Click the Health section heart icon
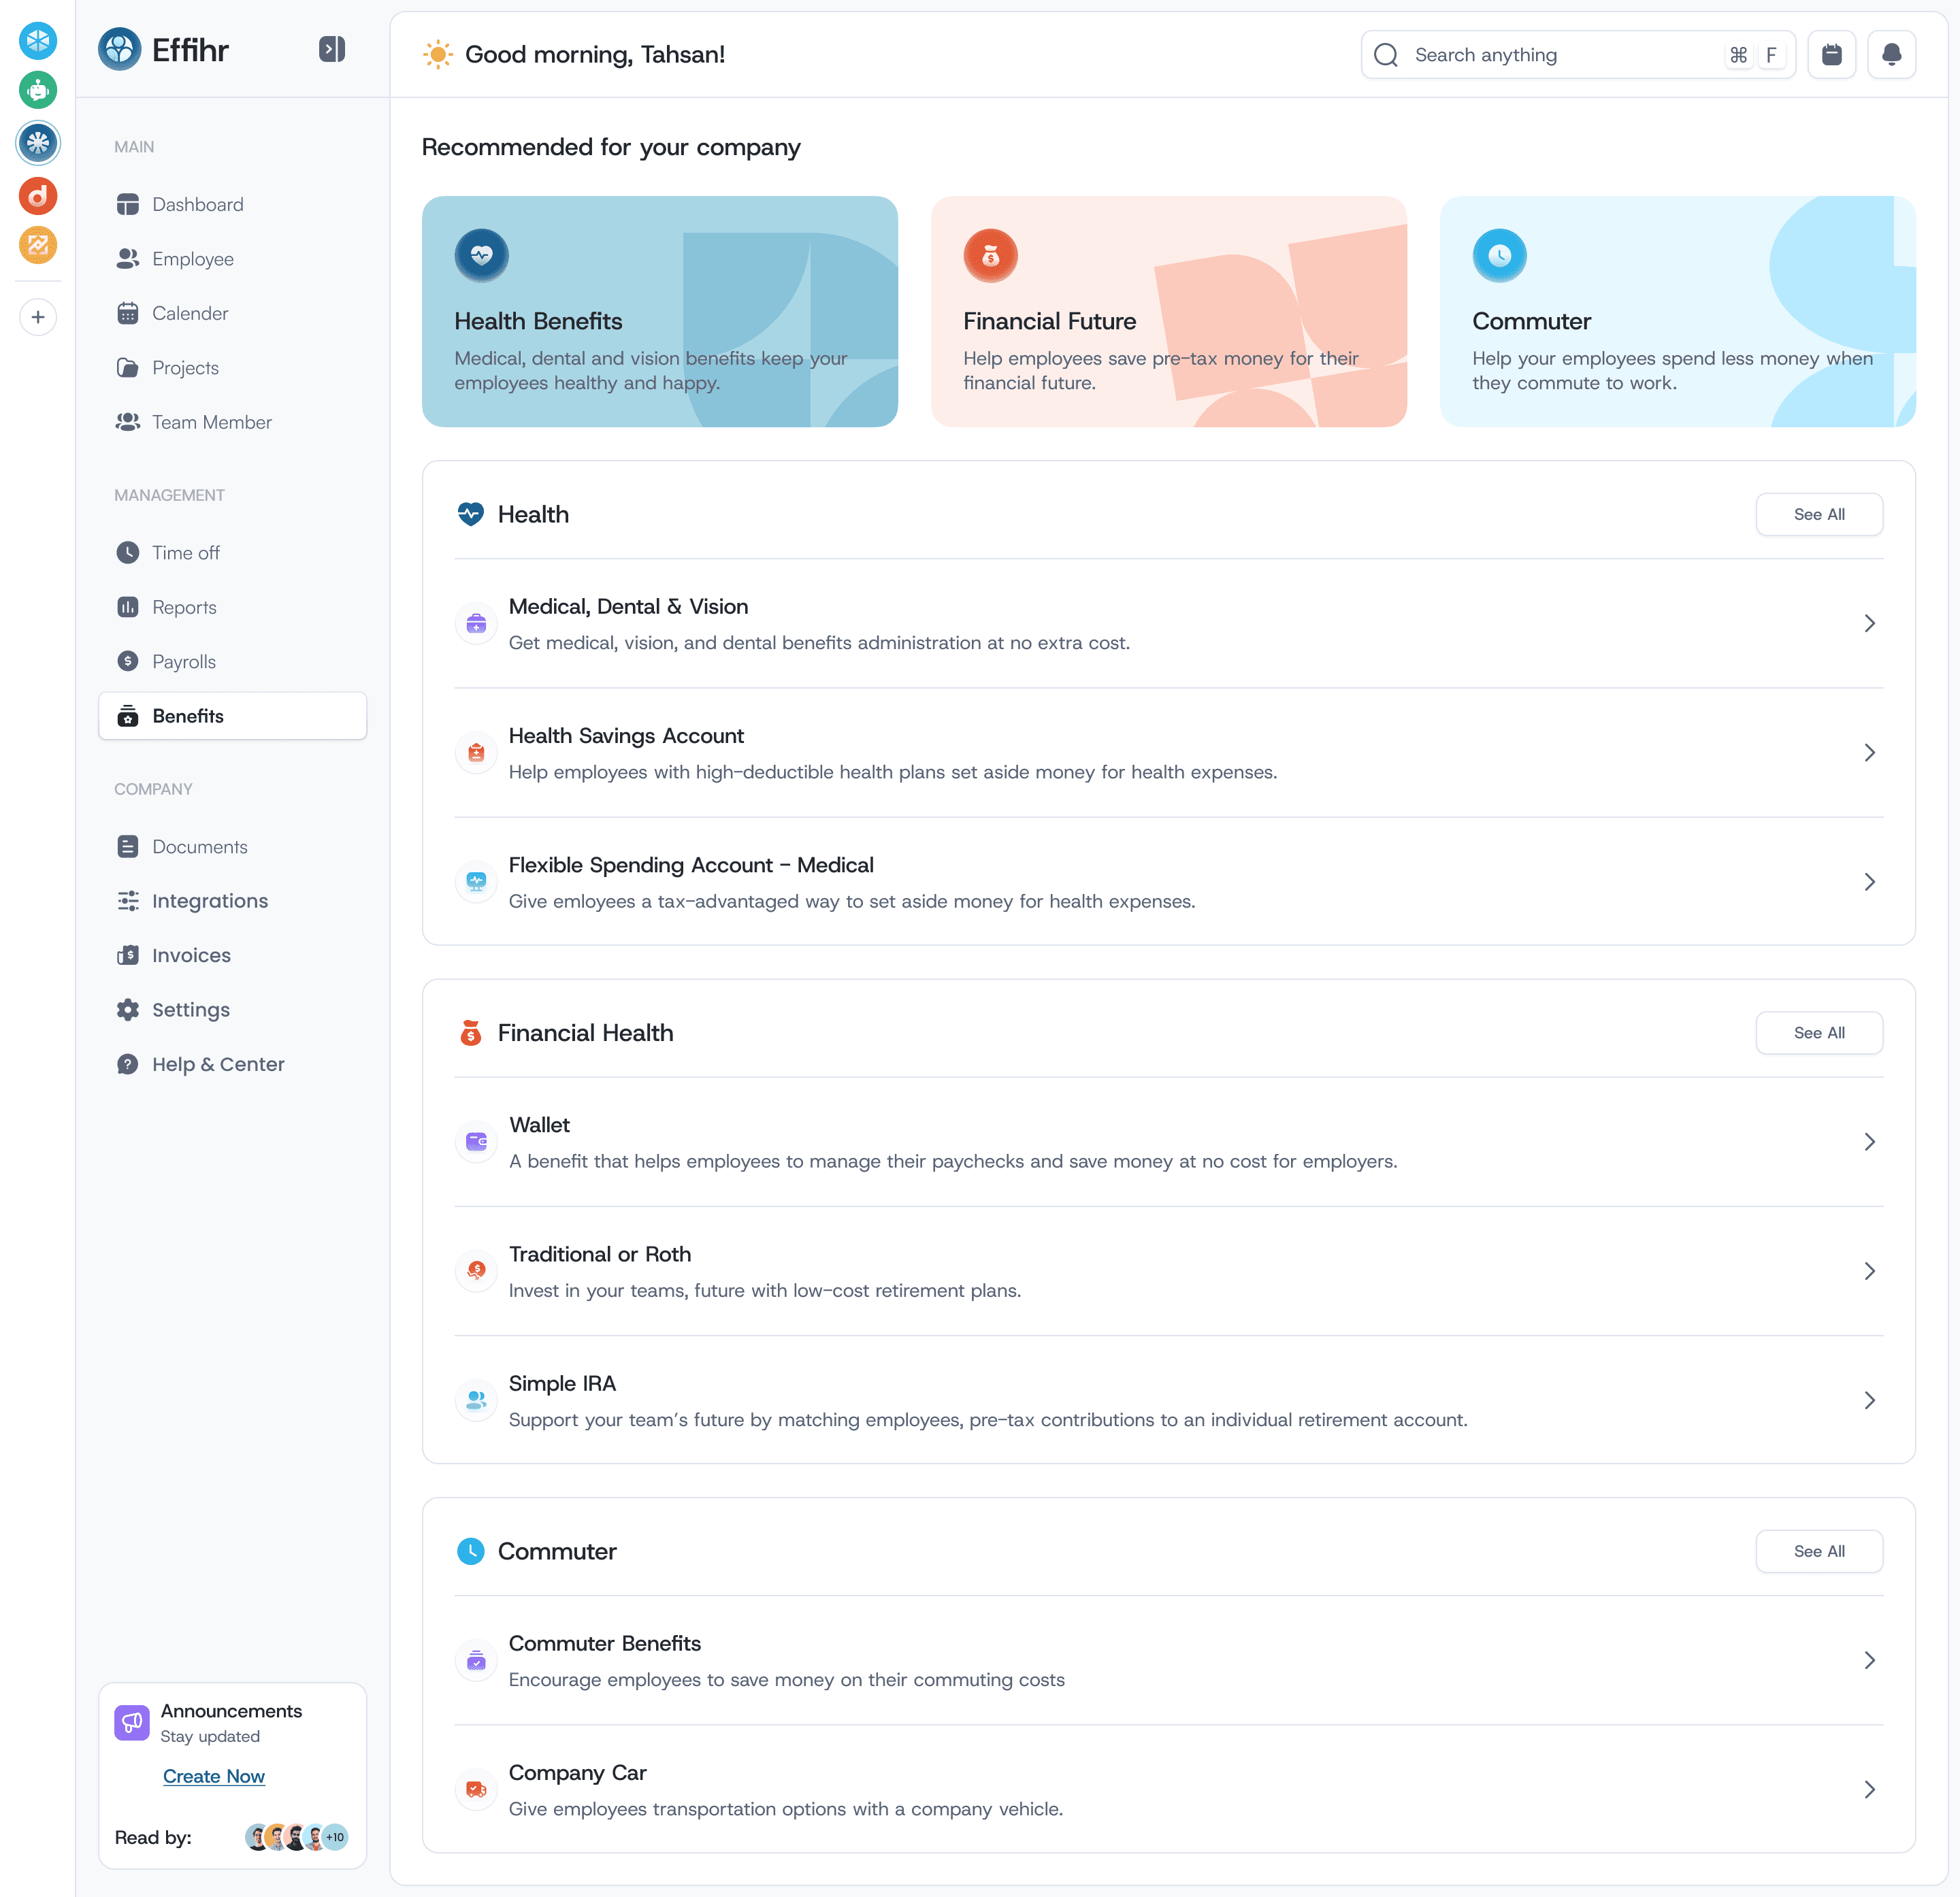The image size is (1960, 1897). tap(470, 514)
